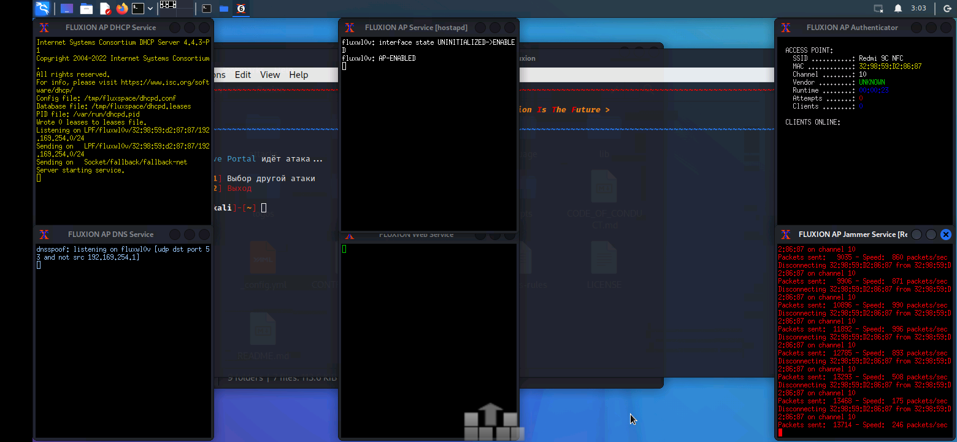Click Jammer line "Packets sent: 11892"
The width and height of the screenshot is (957, 442).
[x=863, y=329]
